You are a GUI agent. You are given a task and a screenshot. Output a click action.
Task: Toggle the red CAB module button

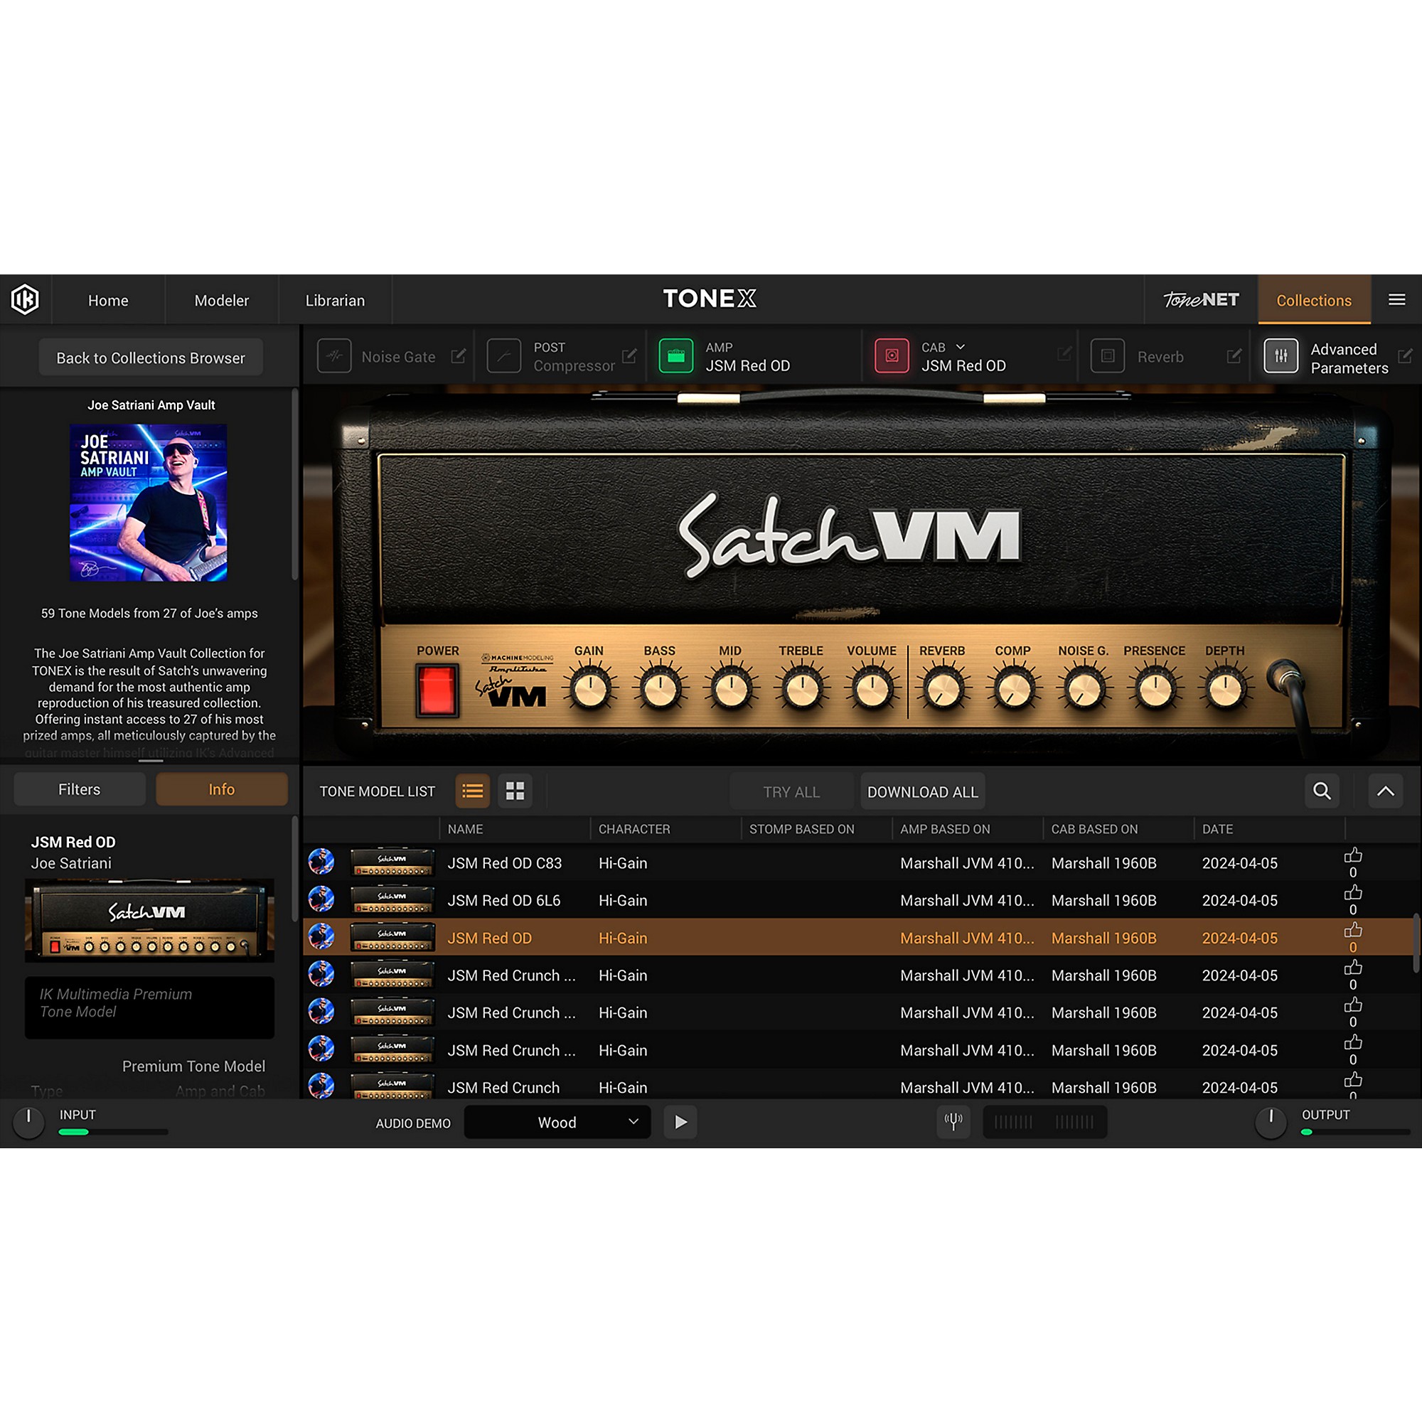point(892,356)
